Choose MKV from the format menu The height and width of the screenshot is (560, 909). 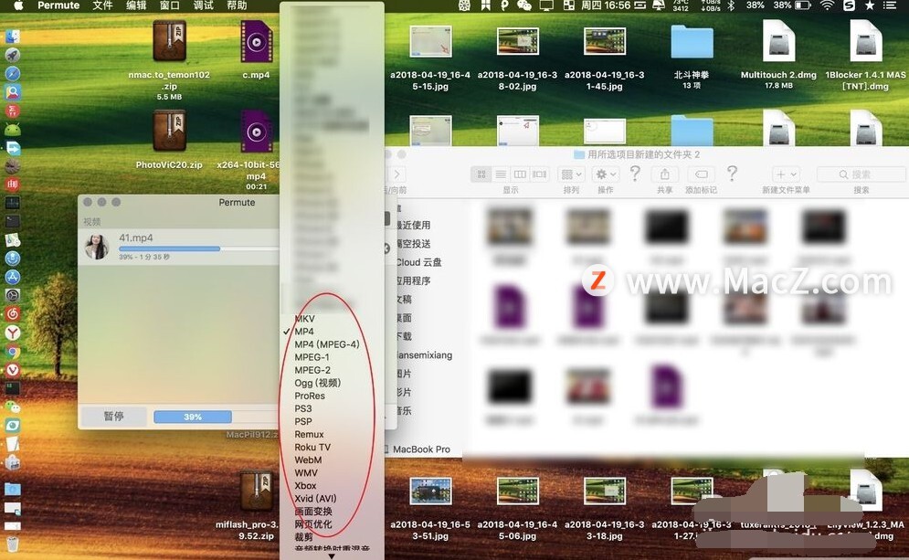(304, 319)
